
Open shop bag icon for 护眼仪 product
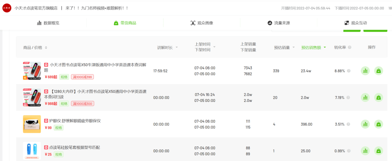[379, 124]
